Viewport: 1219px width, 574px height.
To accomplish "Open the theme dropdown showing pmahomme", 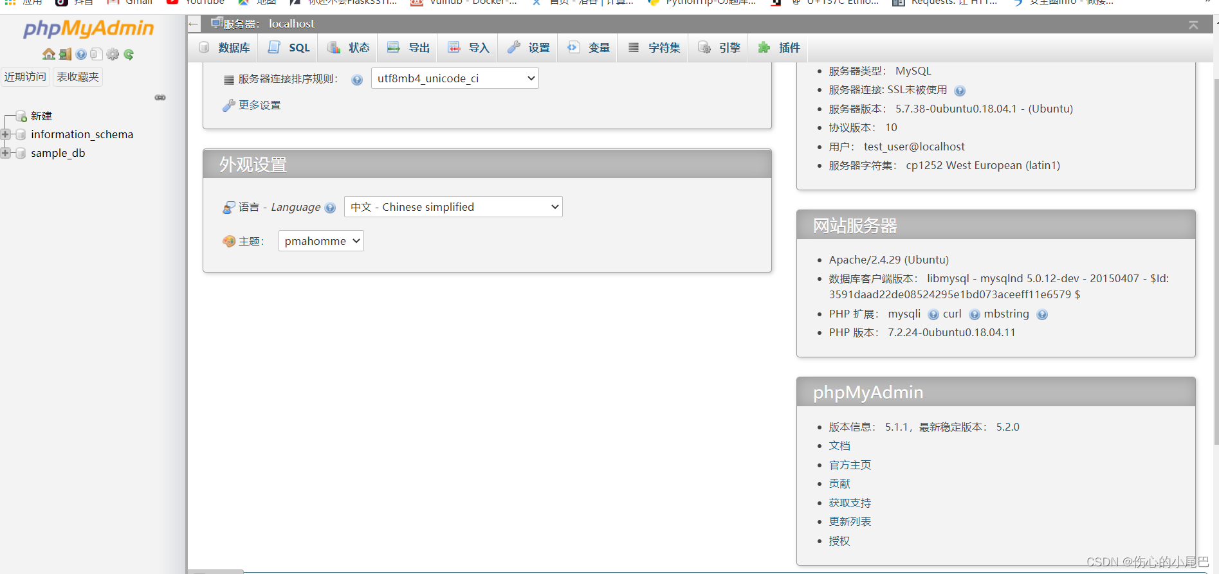I will [x=321, y=241].
